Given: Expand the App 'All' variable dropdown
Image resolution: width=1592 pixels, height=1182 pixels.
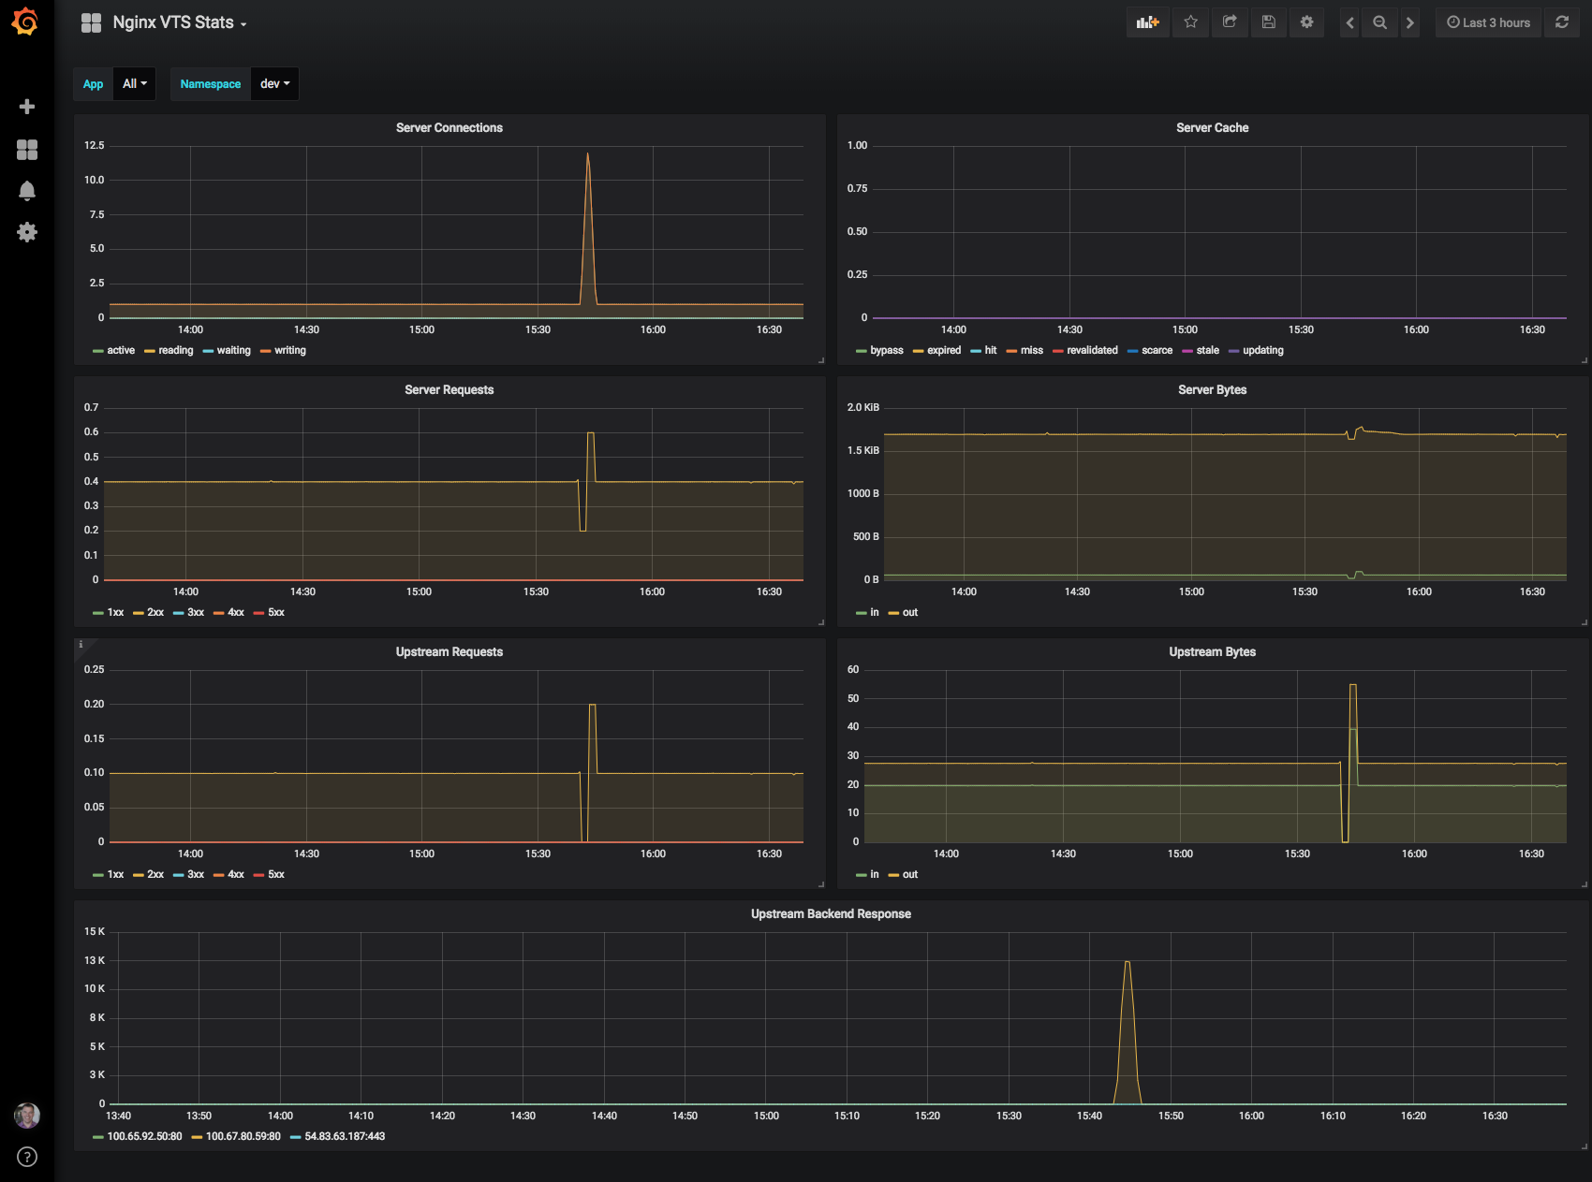Looking at the screenshot, I should [x=134, y=84].
